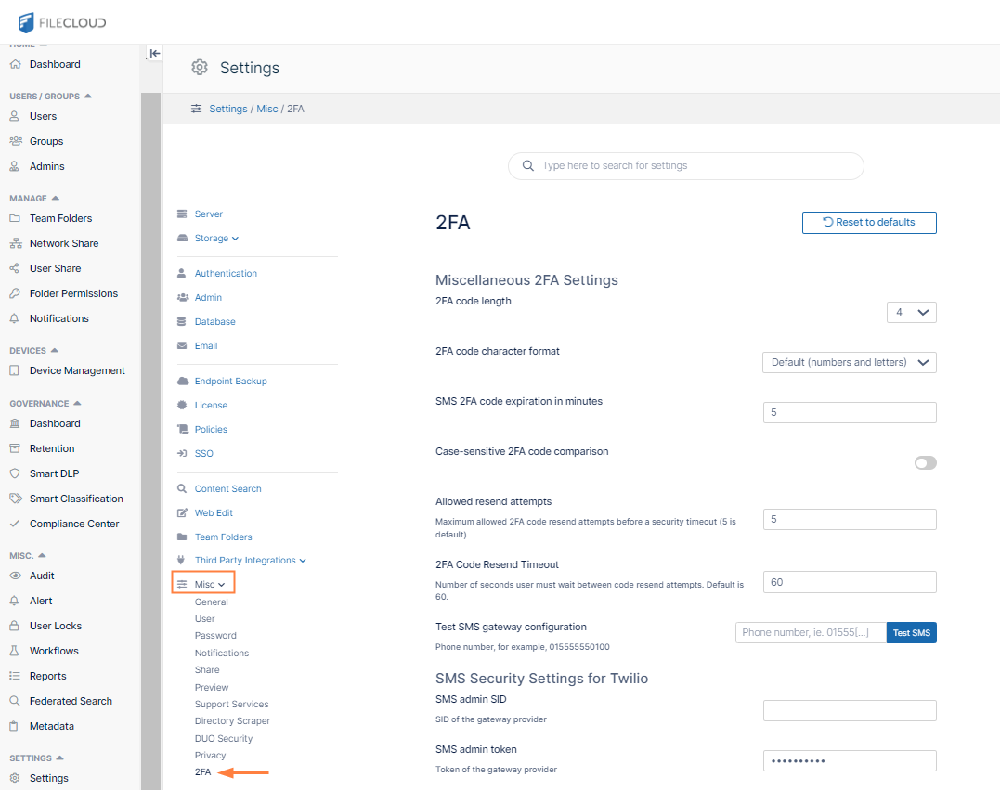Click the Network Share icon in sidebar
This screenshot has width=1000, height=790.
click(x=15, y=243)
